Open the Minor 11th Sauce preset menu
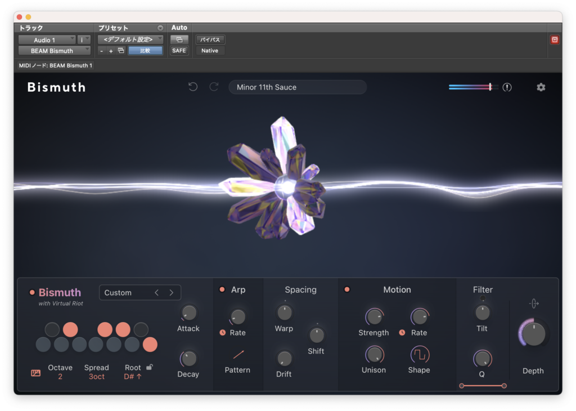The width and height of the screenshot is (576, 411). point(298,87)
